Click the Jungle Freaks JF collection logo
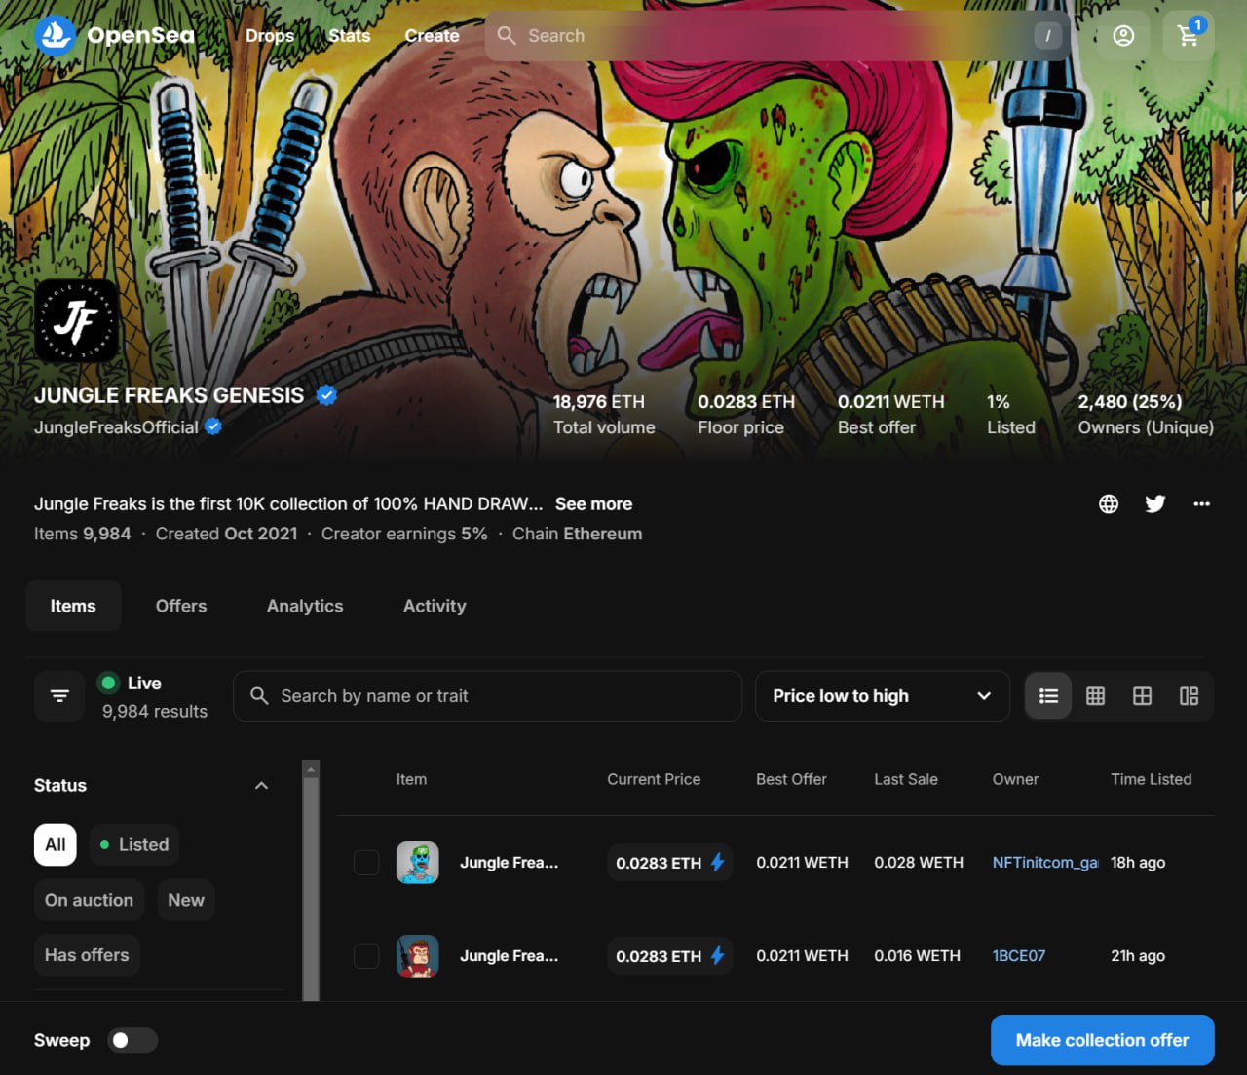The height and width of the screenshot is (1075, 1247). (77, 320)
